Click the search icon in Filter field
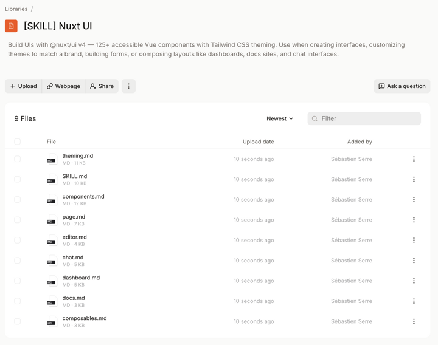This screenshot has width=438, height=345. [x=315, y=118]
